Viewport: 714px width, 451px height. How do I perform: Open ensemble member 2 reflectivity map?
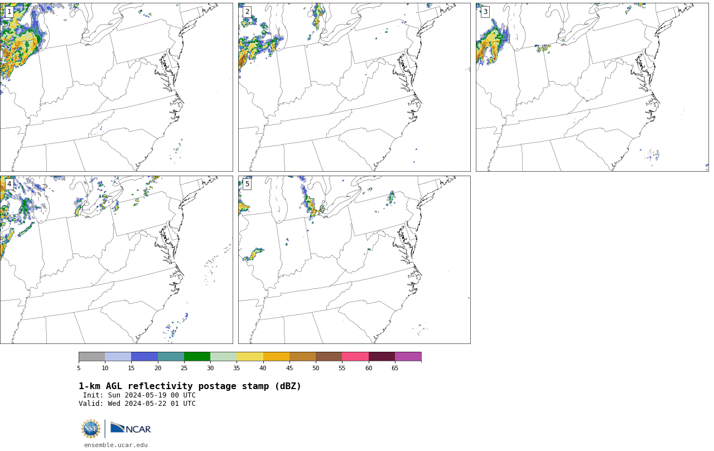coord(354,87)
